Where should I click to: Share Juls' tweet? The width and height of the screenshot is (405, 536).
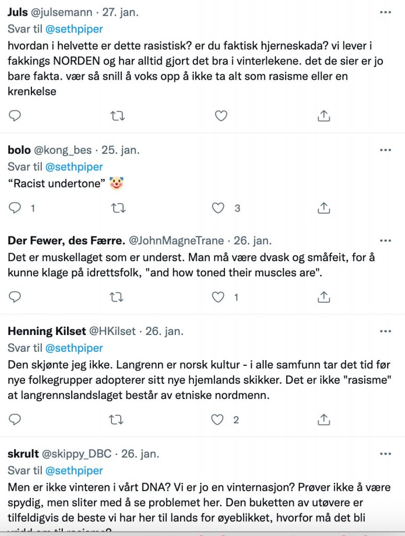click(324, 116)
